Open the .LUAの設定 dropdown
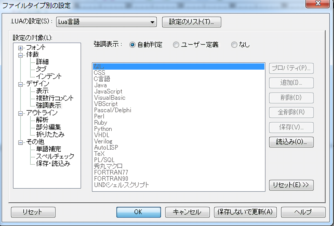Screen dimensions: 334x226 tap(106, 22)
